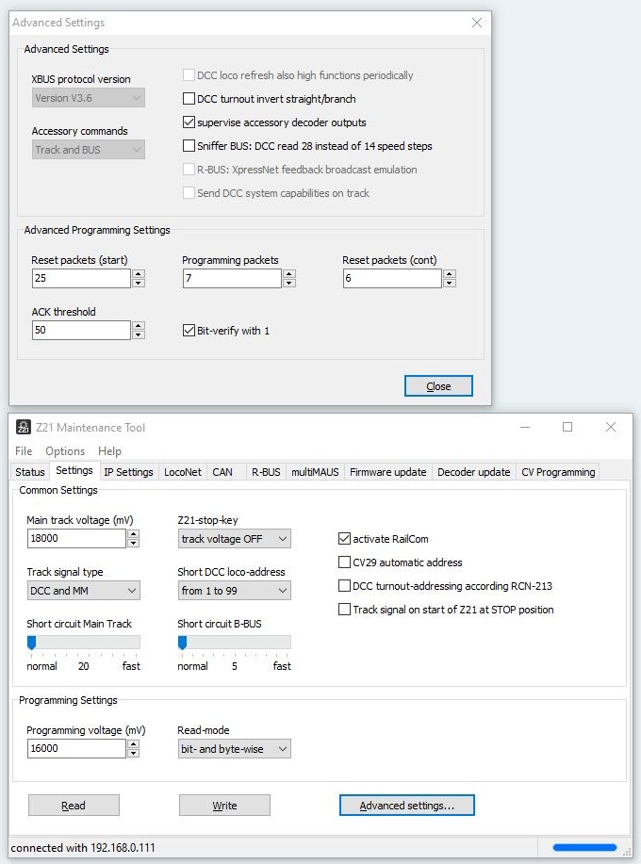Decrease Reset packets (cont) with down arrow
This screenshot has height=864, width=641.
point(450,283)
